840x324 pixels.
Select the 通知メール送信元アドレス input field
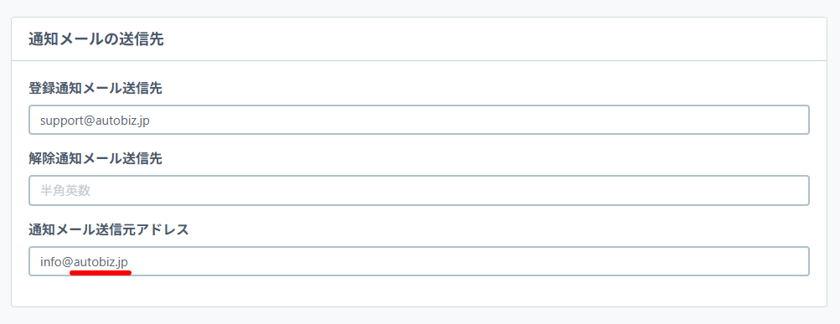(419, 261)
